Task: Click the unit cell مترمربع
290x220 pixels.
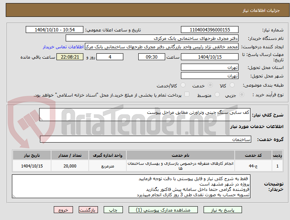Action: [108, 166]
